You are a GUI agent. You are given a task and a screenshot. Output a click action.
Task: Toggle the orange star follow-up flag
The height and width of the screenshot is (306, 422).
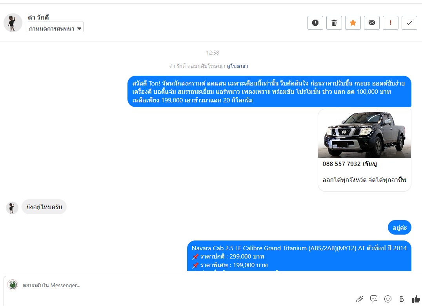tap(353, 23)
